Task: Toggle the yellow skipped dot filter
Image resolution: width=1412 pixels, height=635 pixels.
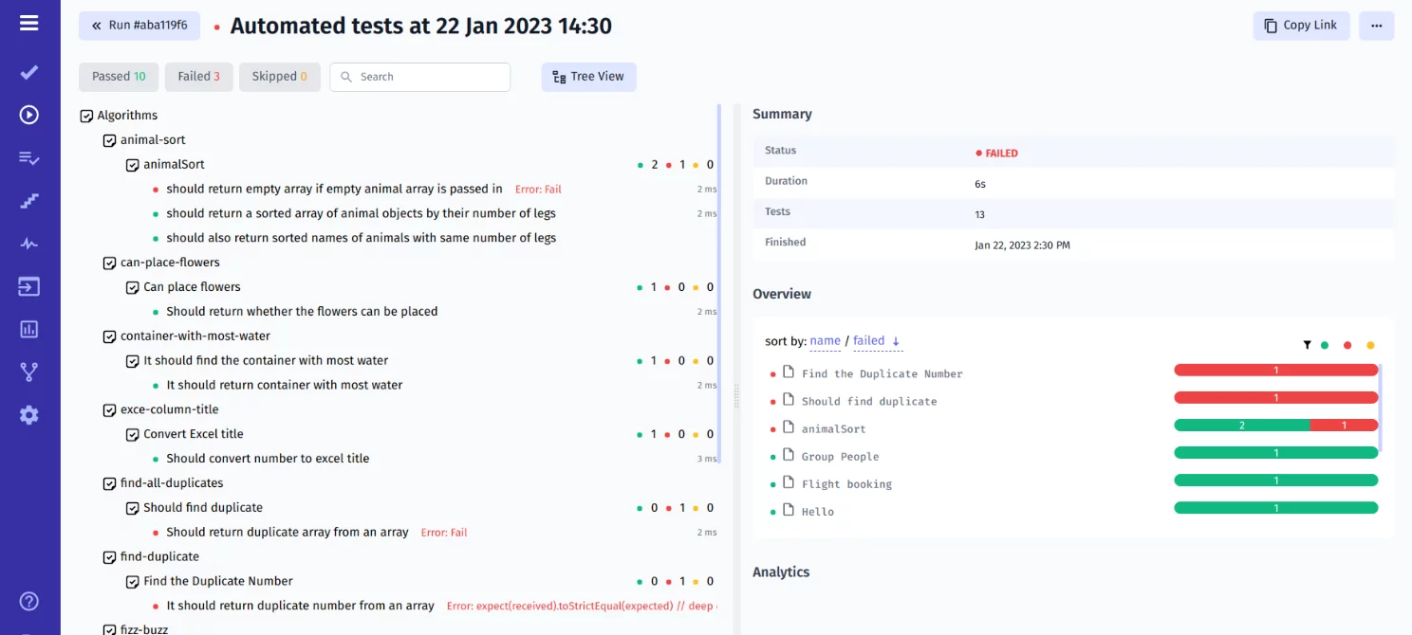Action: pyautogui.click(x=1368, y=345)
